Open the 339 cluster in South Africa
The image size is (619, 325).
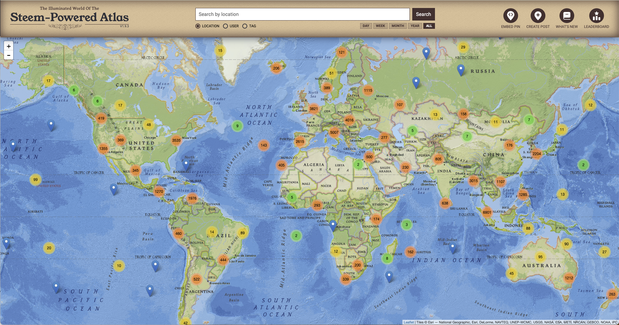[346, 279]
